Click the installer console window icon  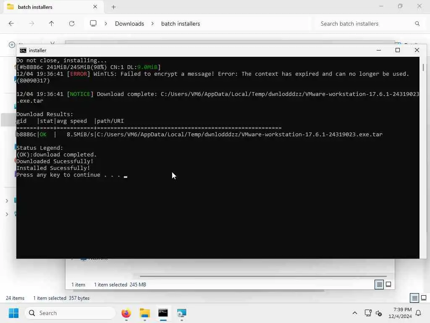23,50
